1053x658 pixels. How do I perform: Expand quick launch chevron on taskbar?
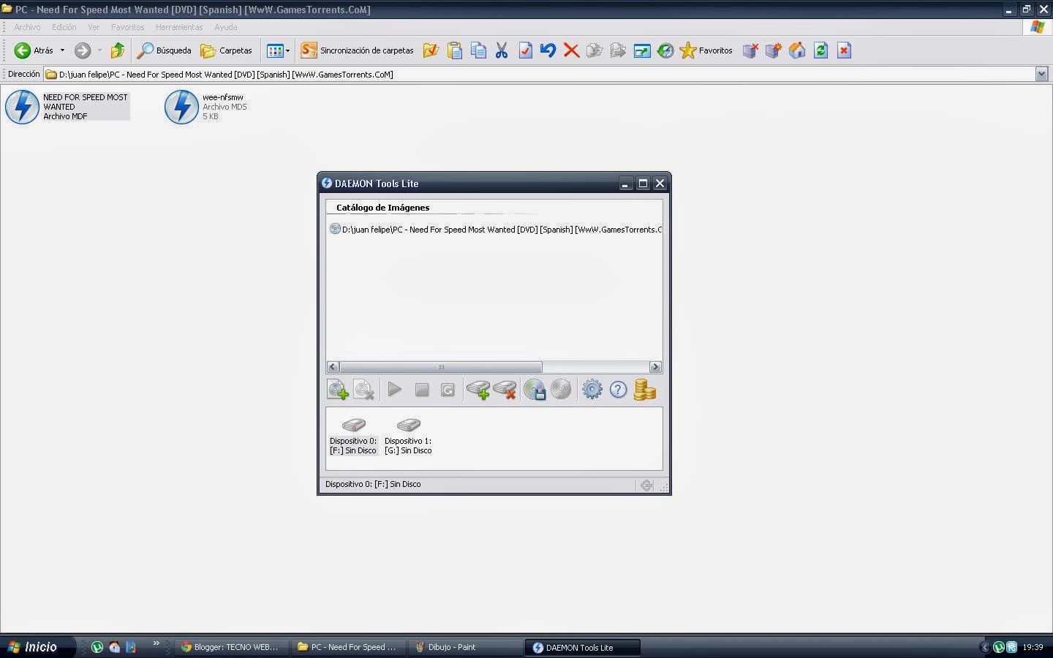[x=156, y=643]
